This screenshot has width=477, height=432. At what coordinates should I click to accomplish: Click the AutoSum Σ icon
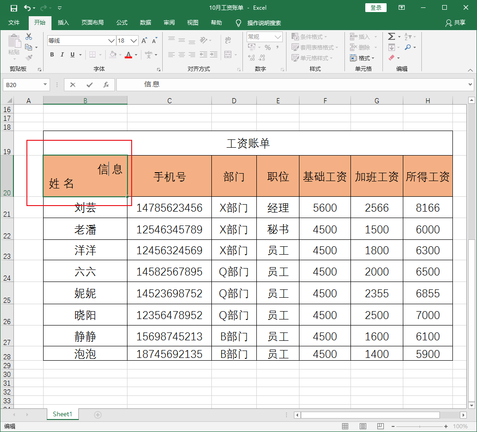coord(391,36)
